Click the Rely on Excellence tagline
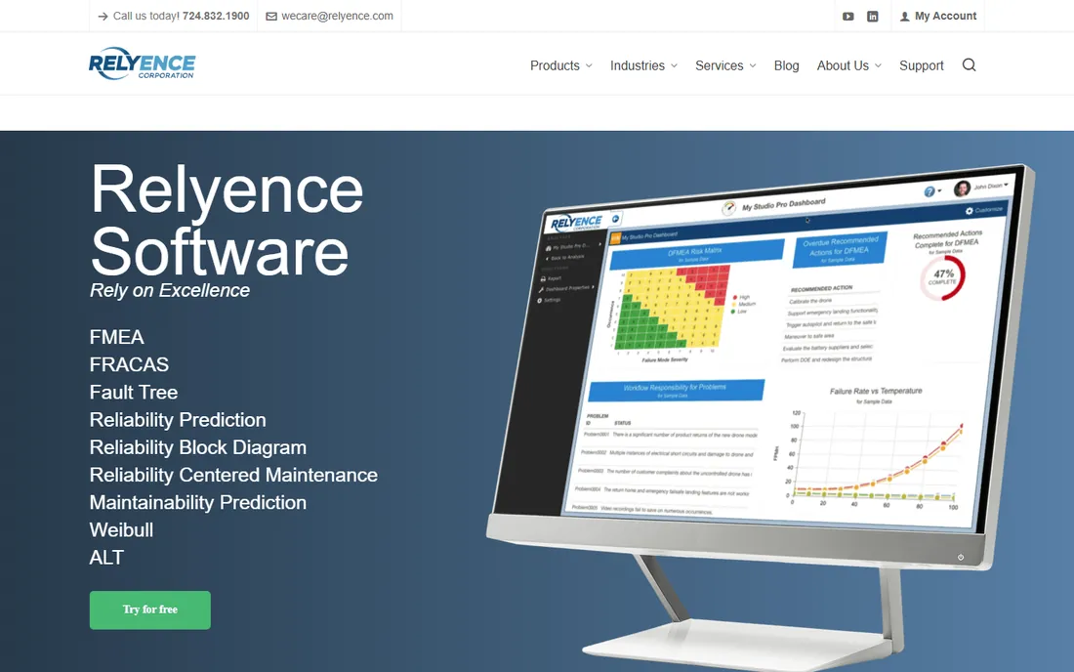The height and width of the screenshot is (672, 1074). click(170, 290)
